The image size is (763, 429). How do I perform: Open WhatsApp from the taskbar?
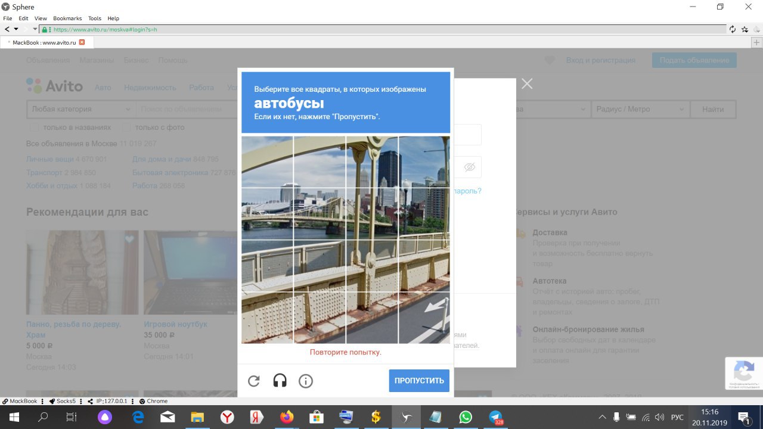(x=466, y=417)
